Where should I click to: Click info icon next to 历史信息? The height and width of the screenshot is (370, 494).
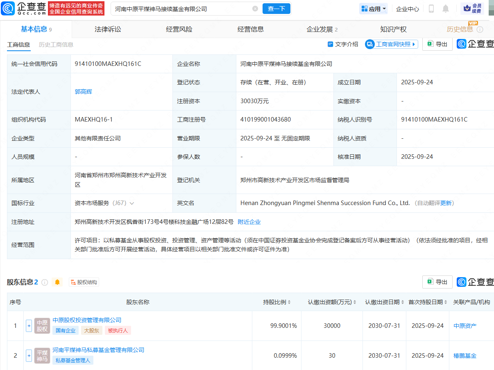(480, 29)
